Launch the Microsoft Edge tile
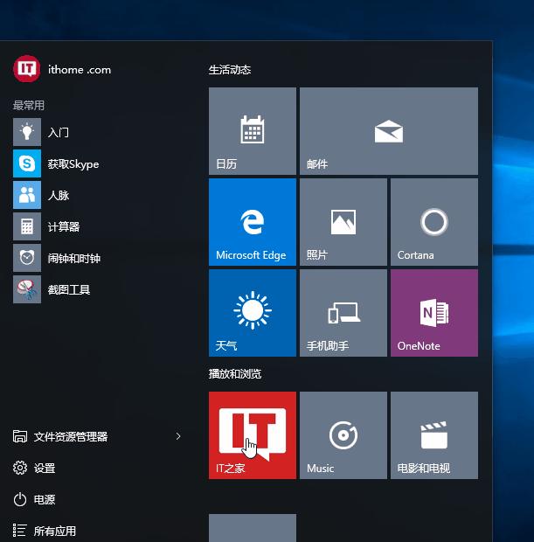Viewport: 534px width, 542px height. pos(253,222)
